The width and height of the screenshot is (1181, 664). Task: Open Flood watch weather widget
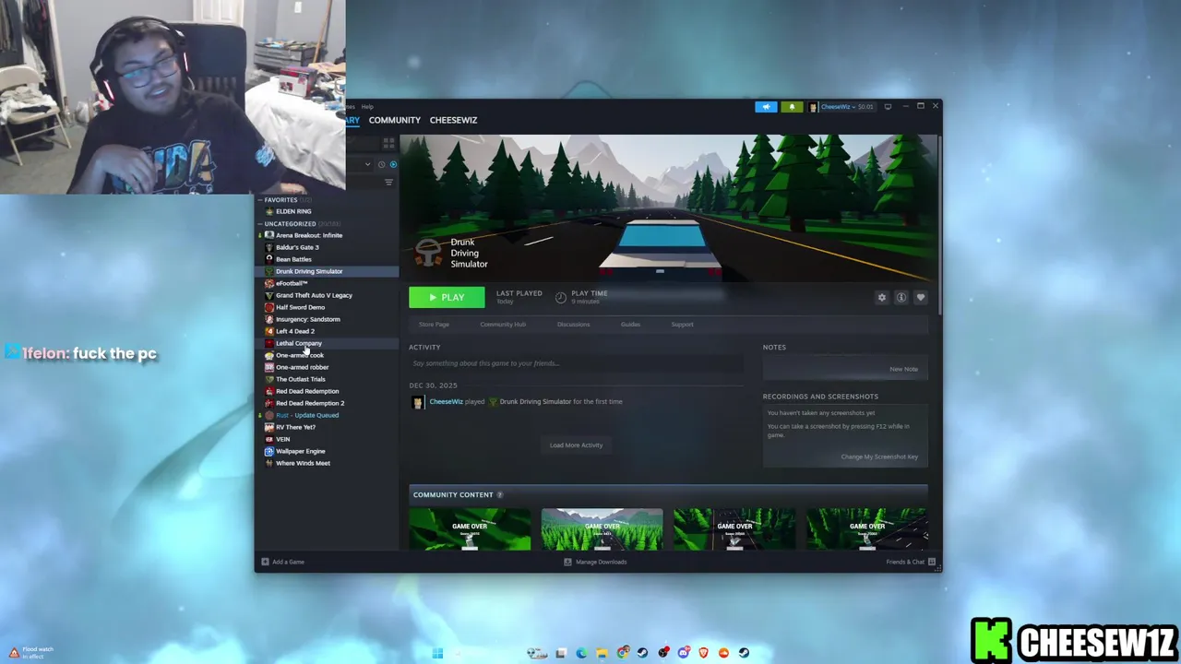coord(30,652)
